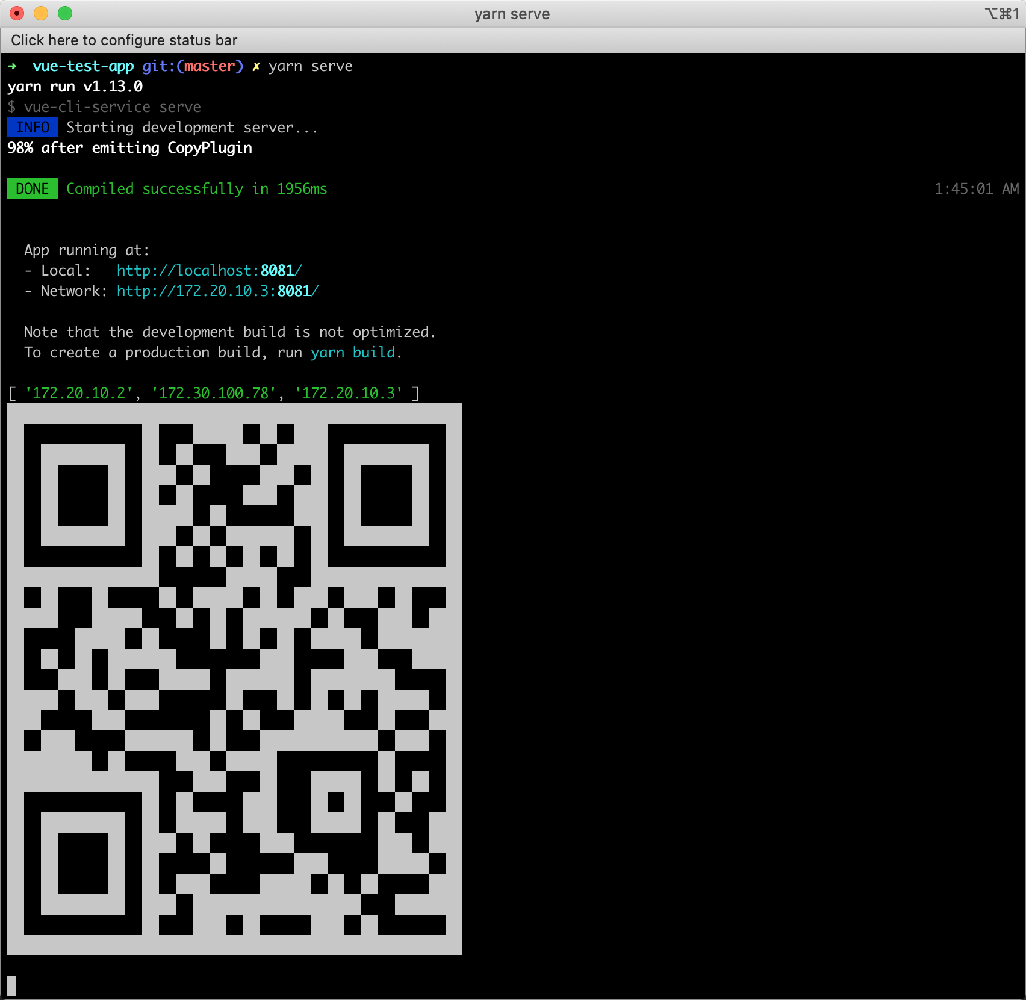This screenshot has width=1026, height=1000.
Task: Click the 'App running at:' line
Action: tap(87, 250)
